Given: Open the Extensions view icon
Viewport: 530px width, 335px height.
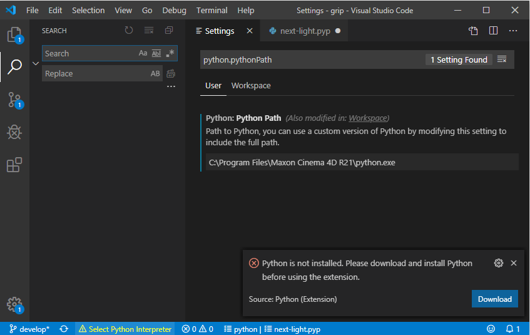Looking at the screenshot, I should click(x=14, y=165).
